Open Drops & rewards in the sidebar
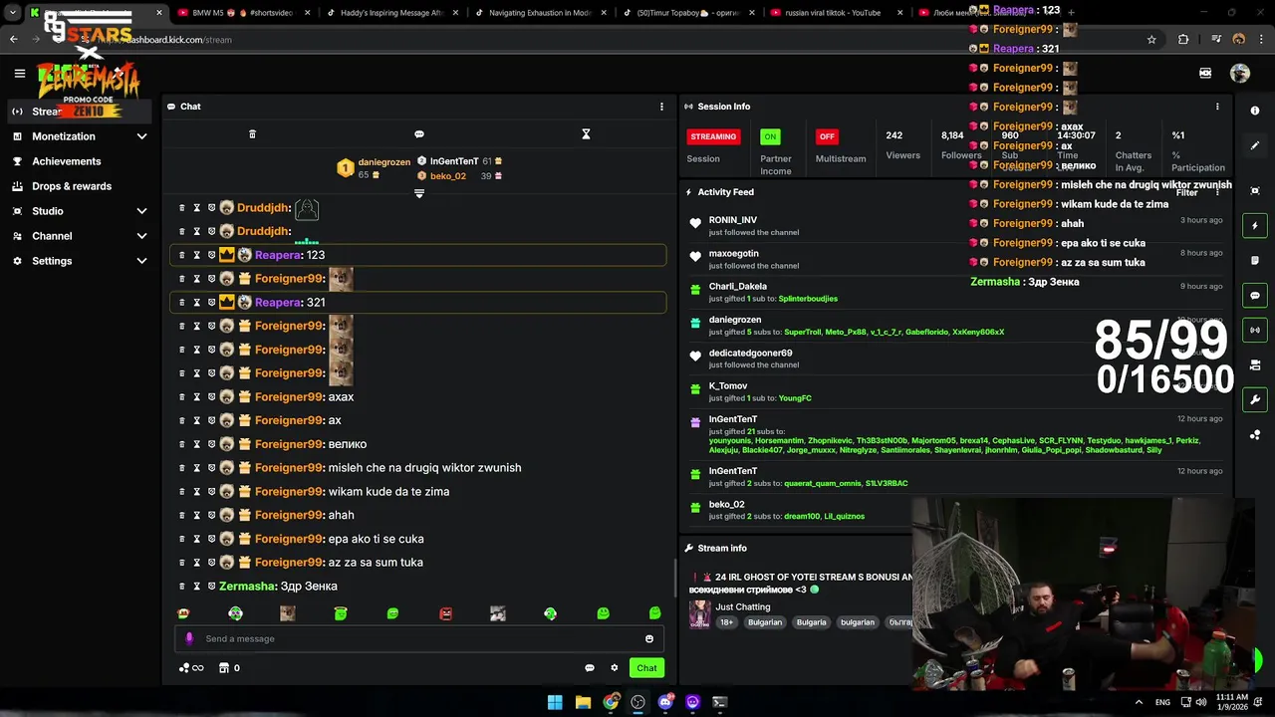 coord(72,186)
